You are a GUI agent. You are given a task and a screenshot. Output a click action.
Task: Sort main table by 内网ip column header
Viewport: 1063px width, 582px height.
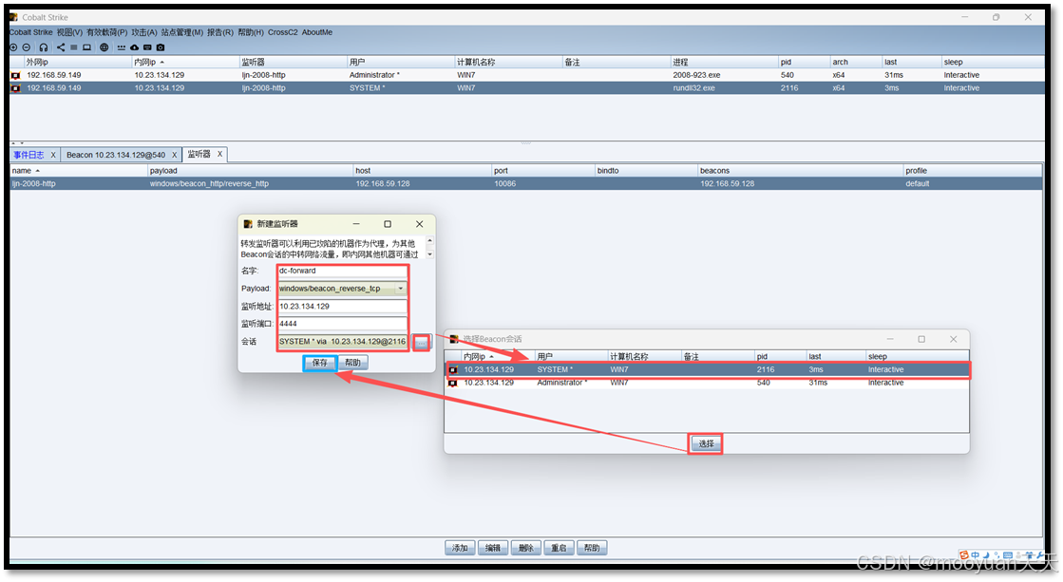(186, 63)
